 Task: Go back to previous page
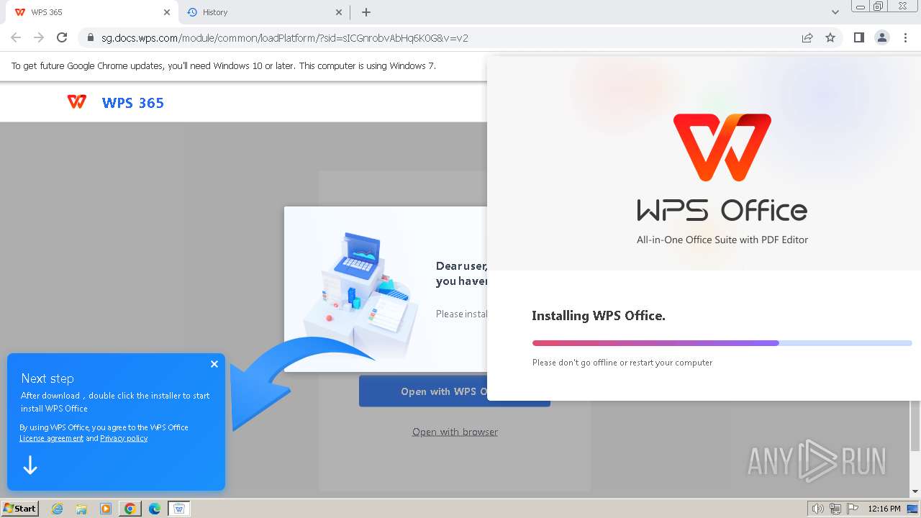[x=16, y=38]
